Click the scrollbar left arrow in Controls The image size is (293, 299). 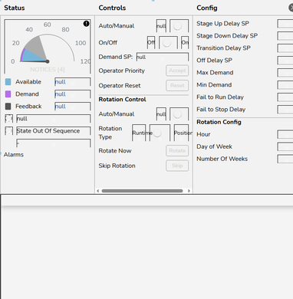98,191
